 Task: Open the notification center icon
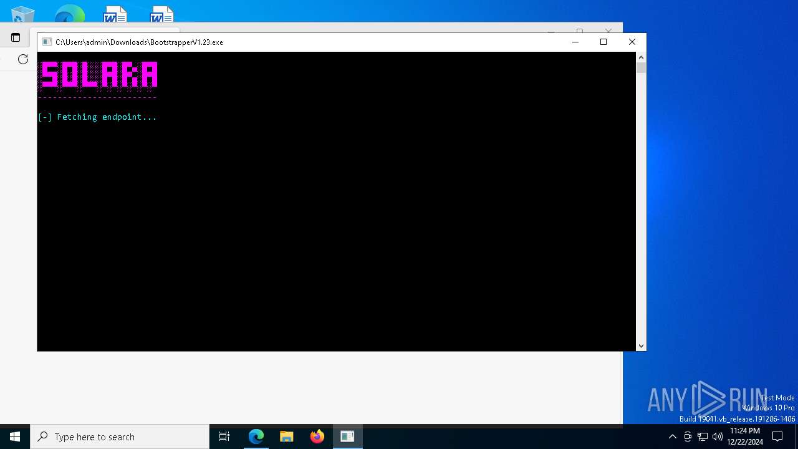(x=777, y=437)
